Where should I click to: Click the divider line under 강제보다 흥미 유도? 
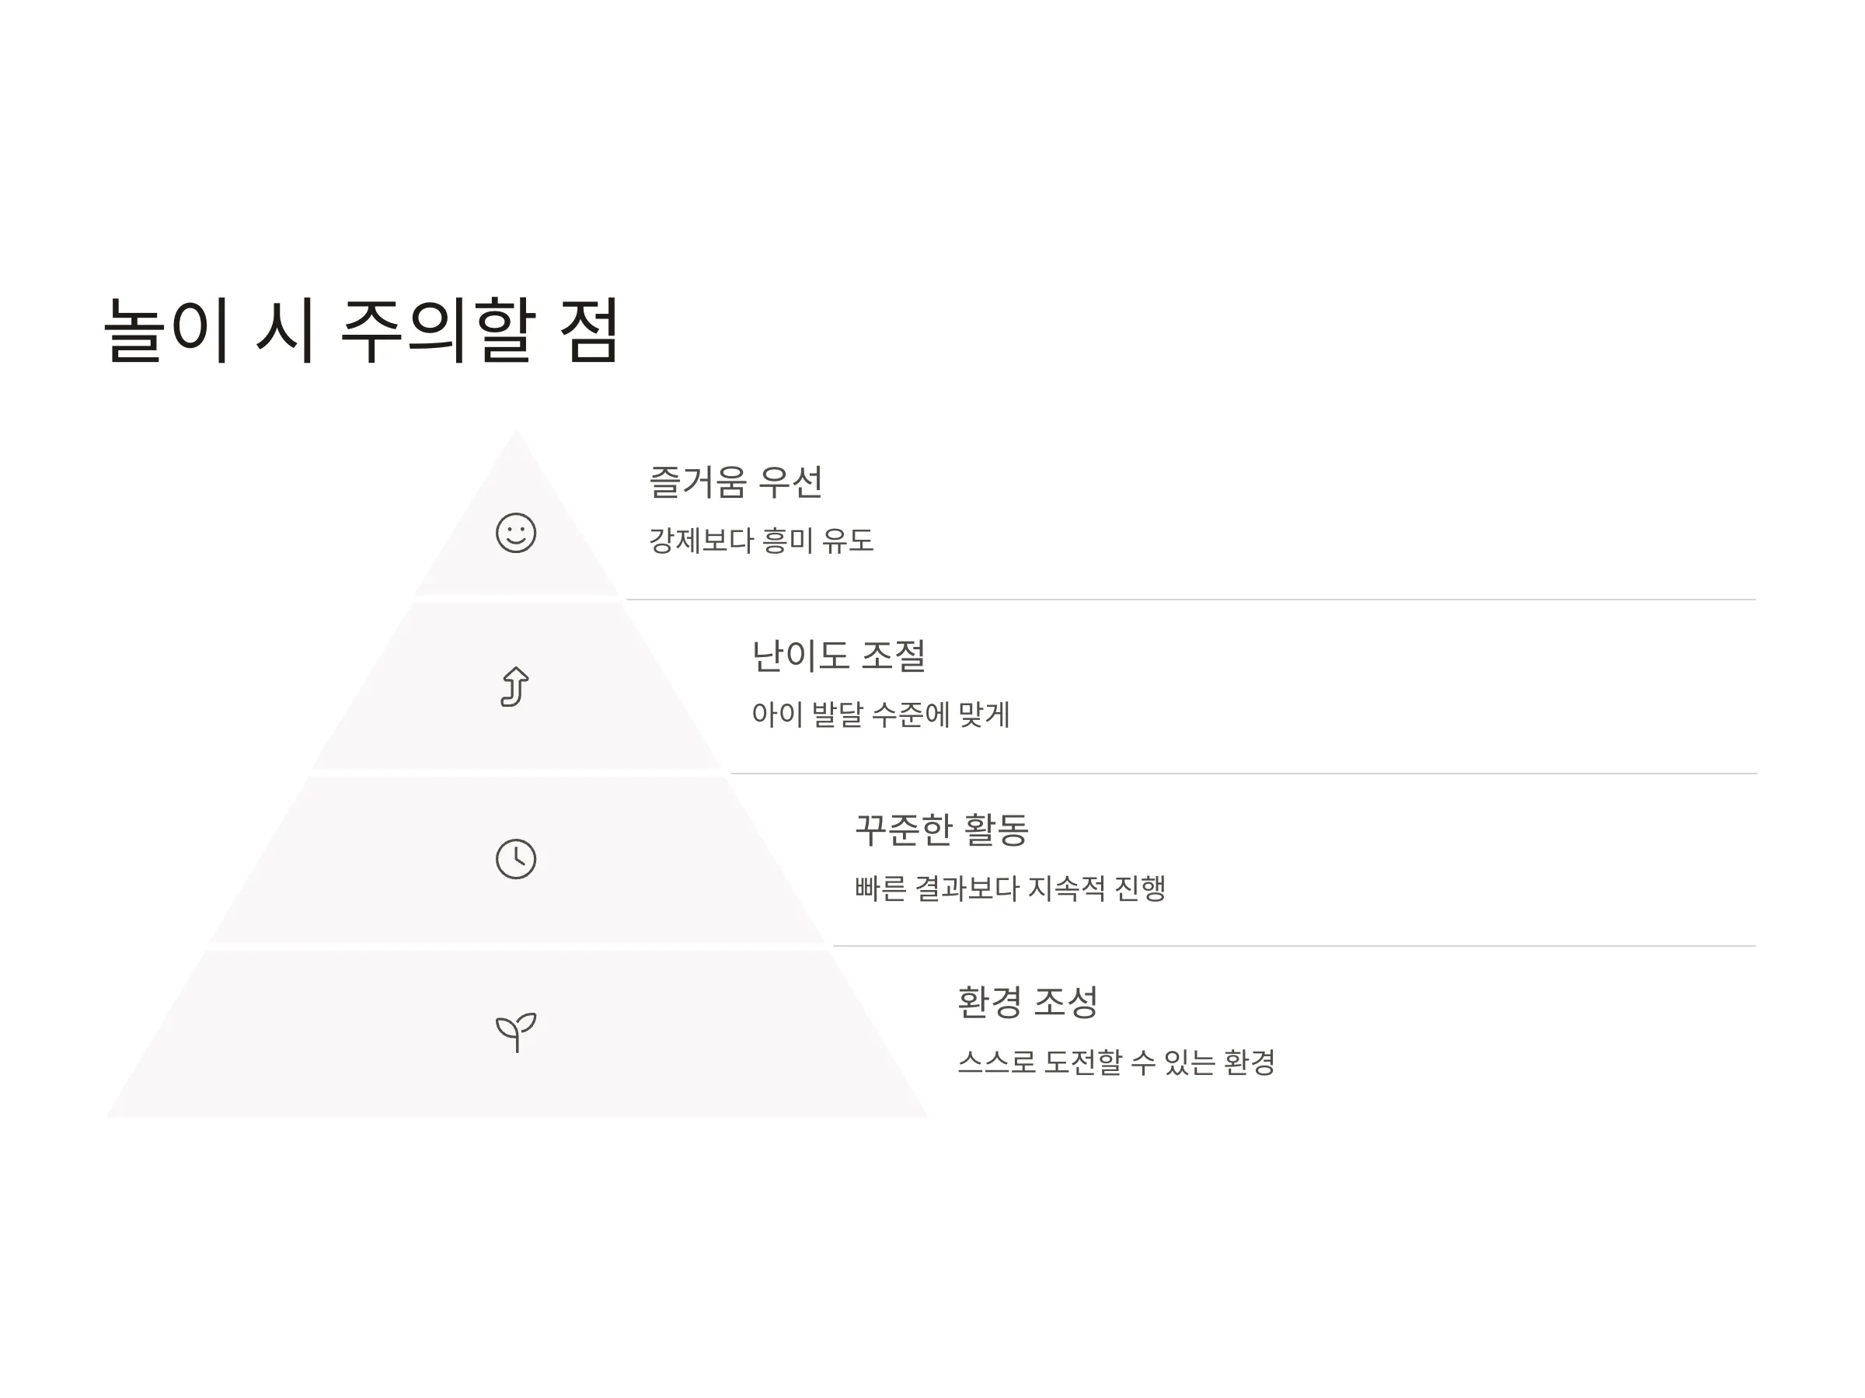pyautogui.click(x=1190, y=600)
